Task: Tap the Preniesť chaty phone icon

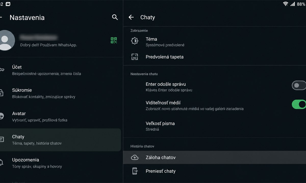Action: 135,171
